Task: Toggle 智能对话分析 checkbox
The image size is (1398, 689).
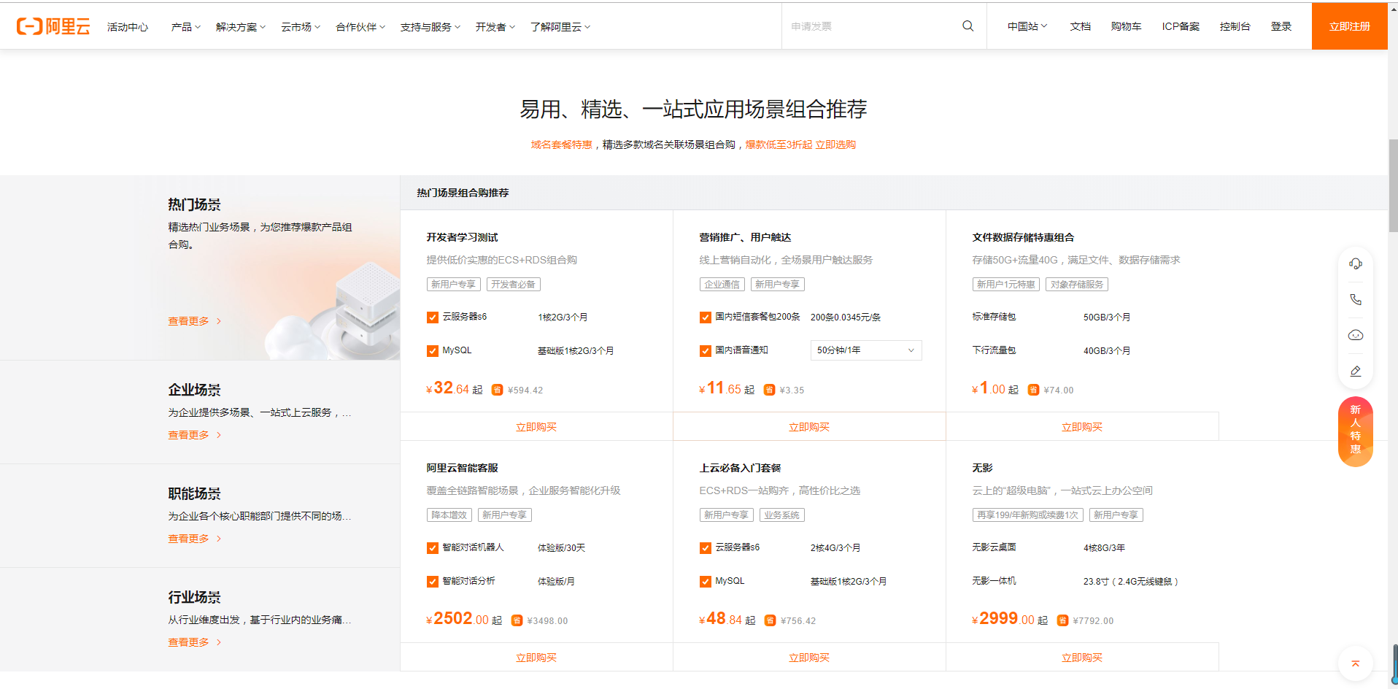Action: [x=433, y=582]
